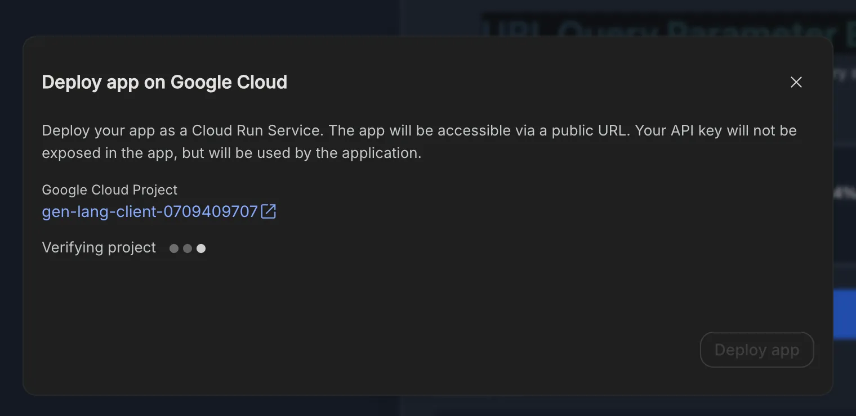Click the "Deploy app on Google Cloud" heading
The image size is (856, 416).
click(x=164, y=82)
